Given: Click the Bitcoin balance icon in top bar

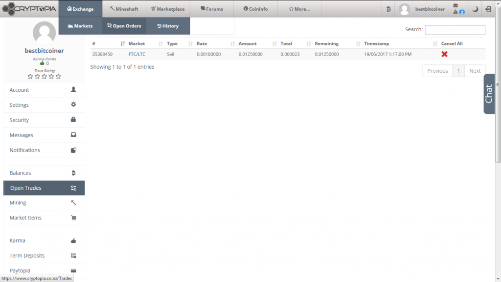Looking at the screenshot, I should click(388, 9).
